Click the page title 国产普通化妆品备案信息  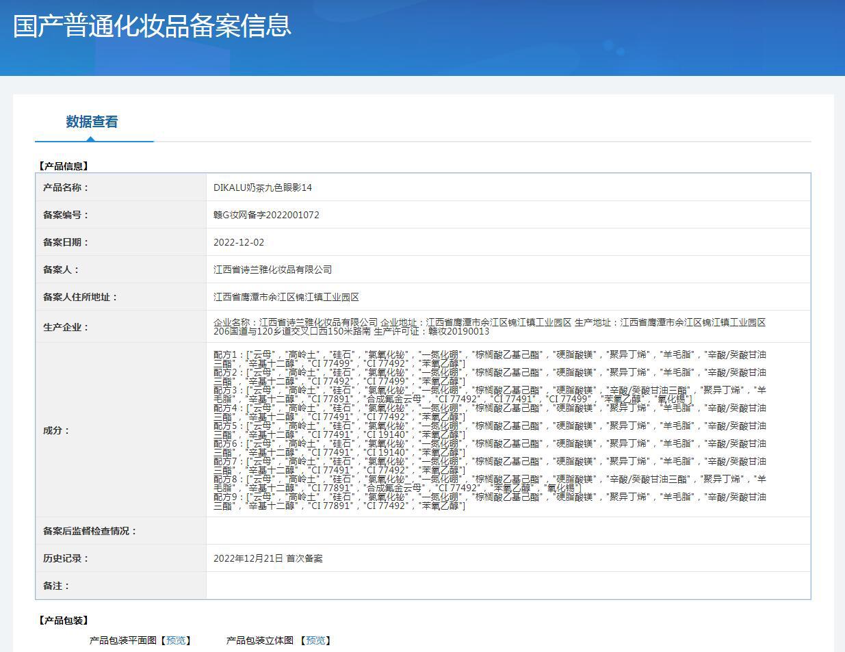click(x=152, y=25)
